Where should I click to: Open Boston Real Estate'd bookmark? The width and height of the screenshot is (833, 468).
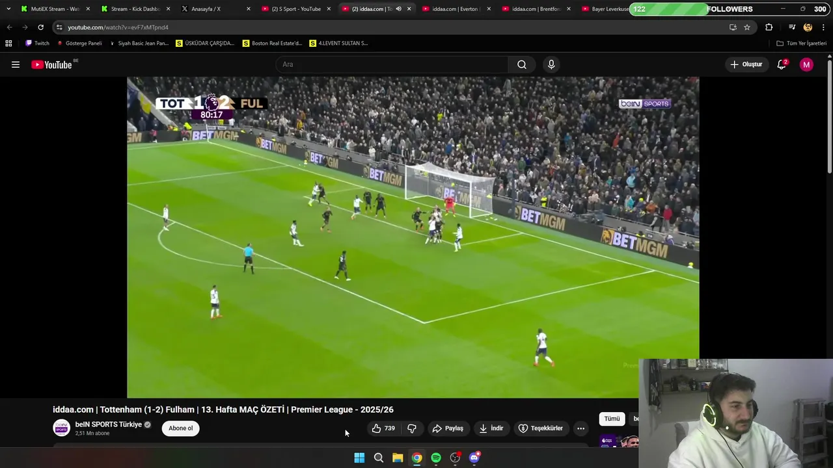[x=272, y=44]
